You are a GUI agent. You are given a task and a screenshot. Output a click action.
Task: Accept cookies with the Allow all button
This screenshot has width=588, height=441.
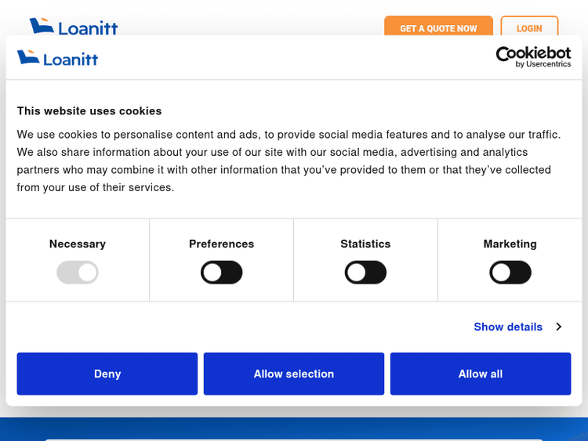coord(480,374)
